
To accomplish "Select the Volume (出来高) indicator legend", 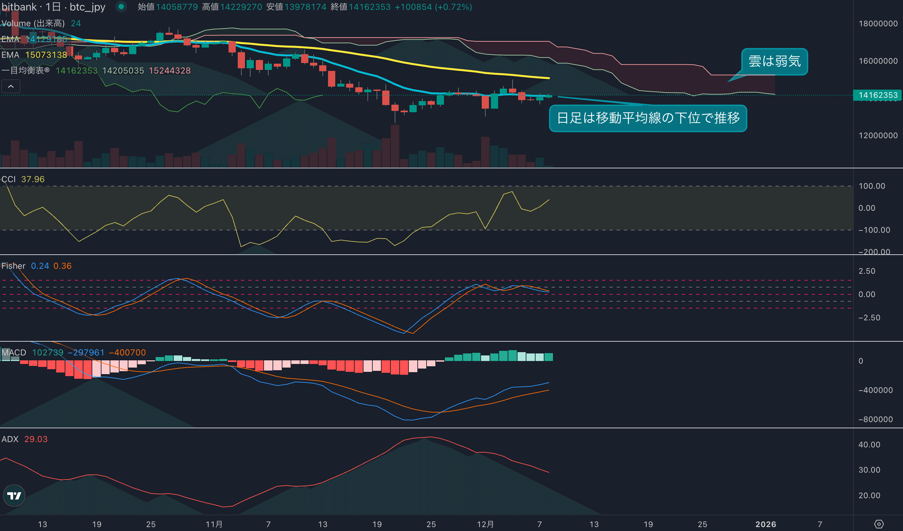I will [x=33, y=23].
